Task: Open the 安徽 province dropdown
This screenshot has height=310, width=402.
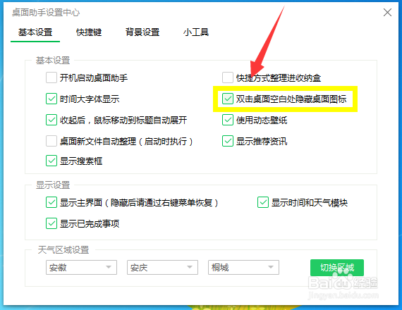Action: (81, 268)
